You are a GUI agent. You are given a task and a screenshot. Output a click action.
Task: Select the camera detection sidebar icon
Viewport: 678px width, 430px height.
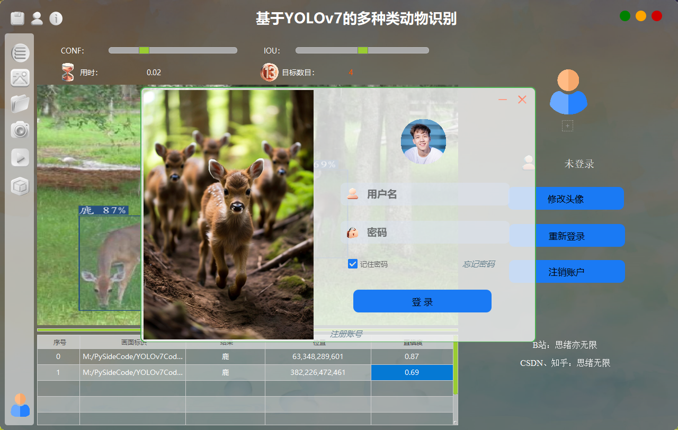point(20,129)
